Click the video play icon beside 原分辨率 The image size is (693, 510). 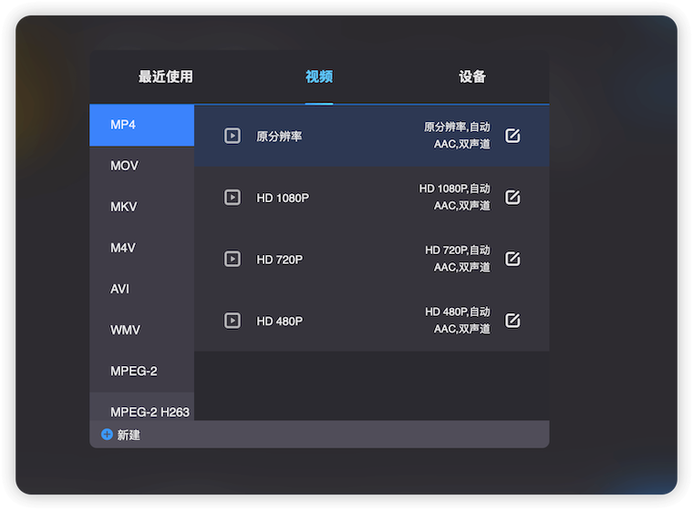pos(233,136)
